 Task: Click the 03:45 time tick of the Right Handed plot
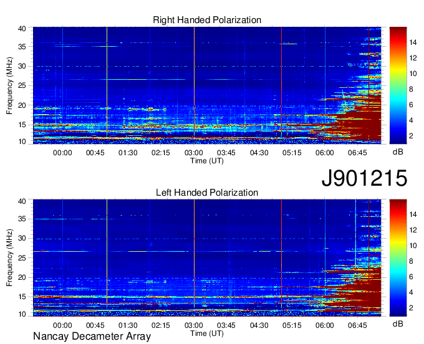226,153
